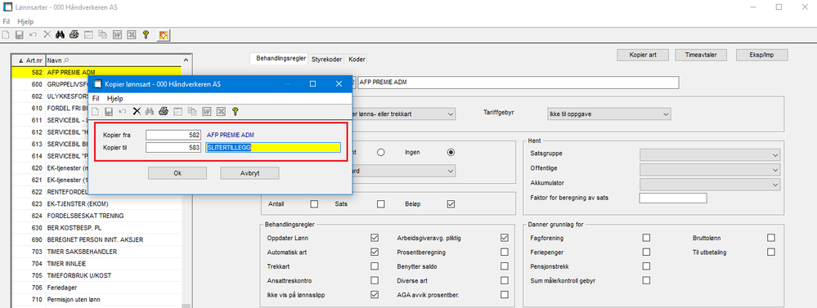Click the window/form icon in Kopier lønnsart dialog
The image size is (817, 308).
[x=177, y=111]
